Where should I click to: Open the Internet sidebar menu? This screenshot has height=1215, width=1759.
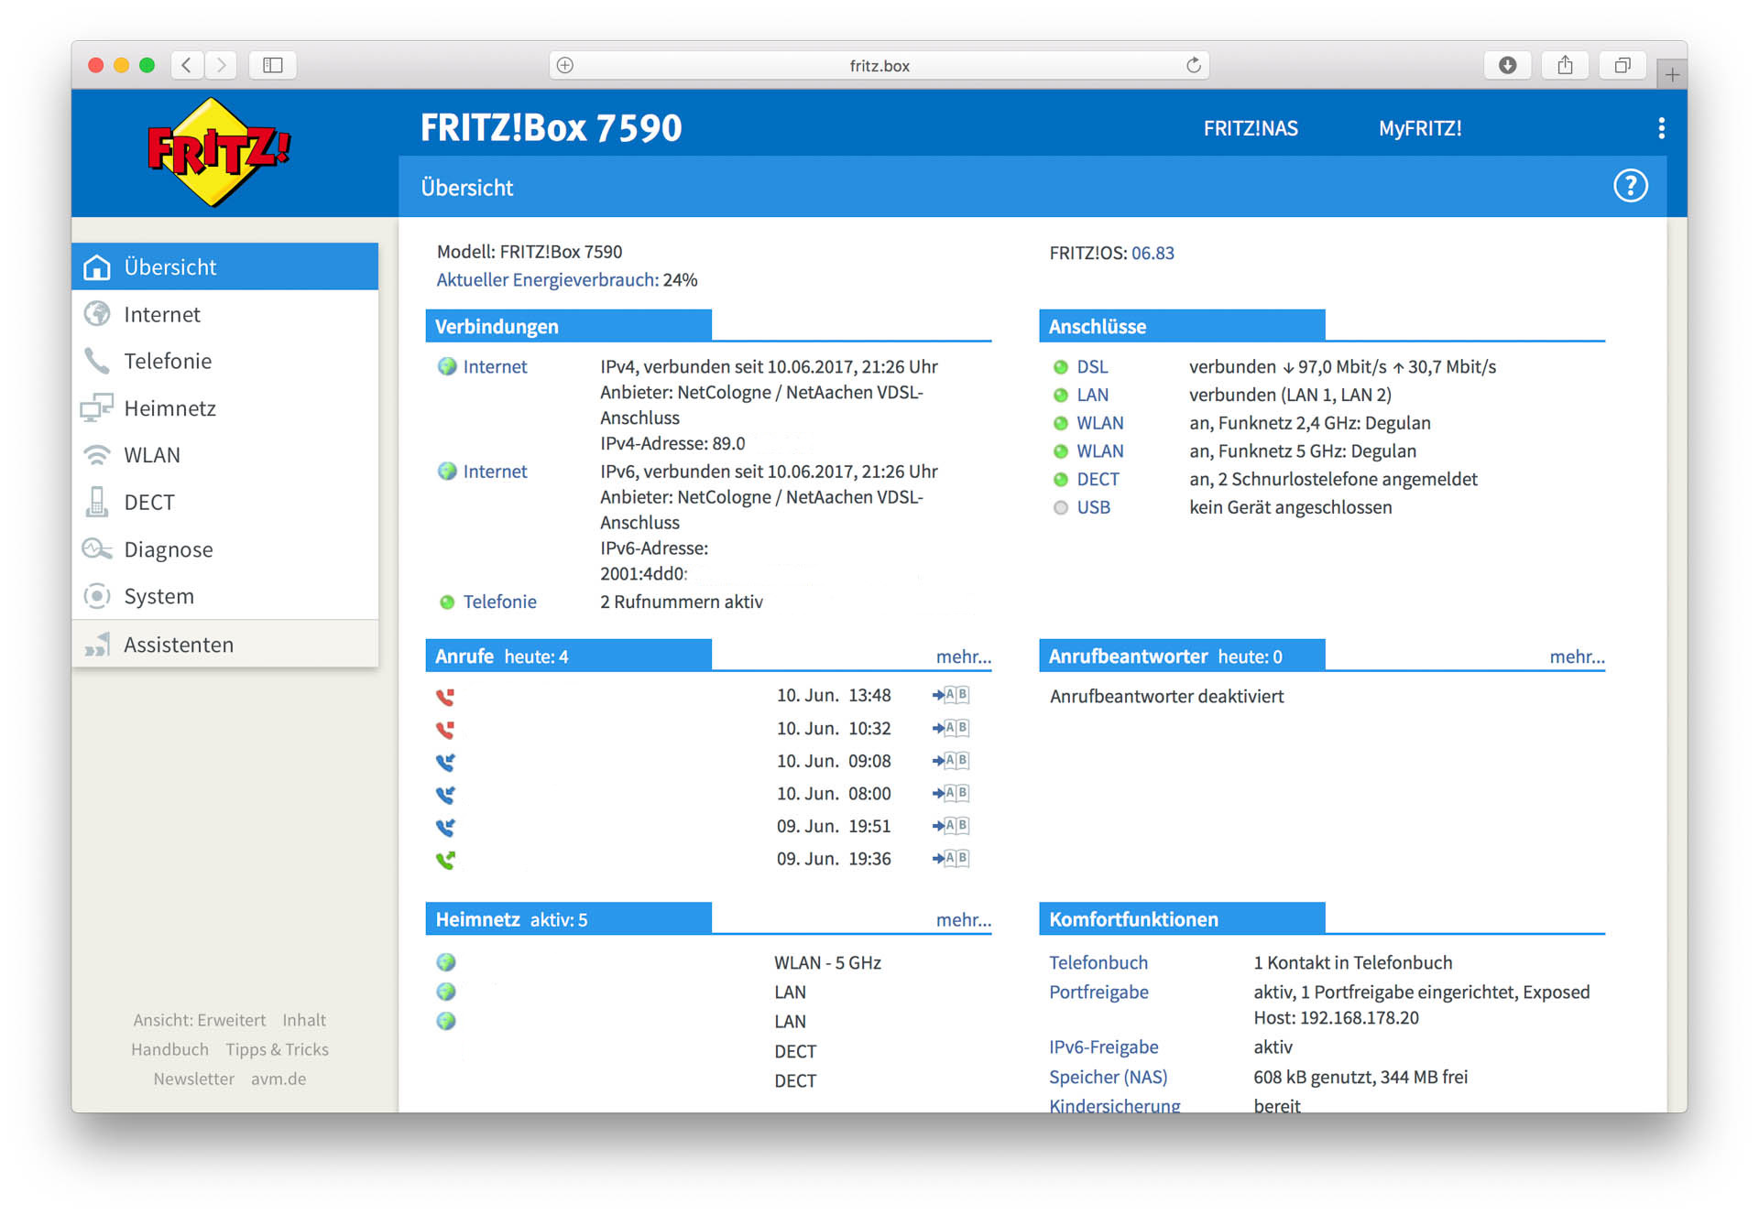[224, 314]
